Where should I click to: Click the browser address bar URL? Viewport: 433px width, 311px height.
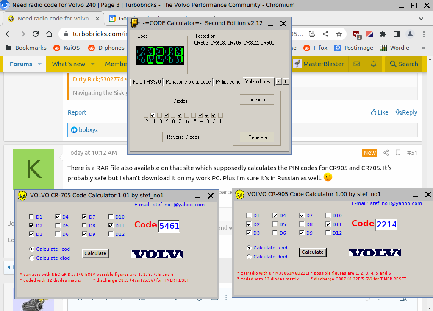(x=100, y=34)
